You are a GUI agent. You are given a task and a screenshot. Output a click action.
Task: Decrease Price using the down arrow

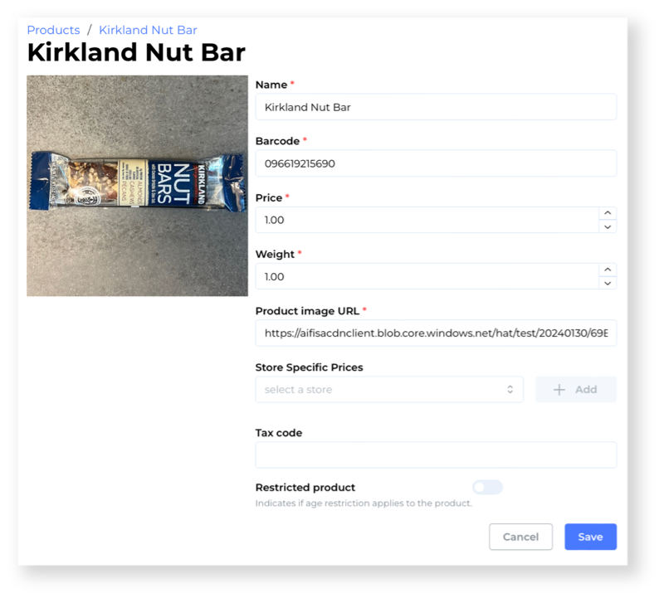608,226
